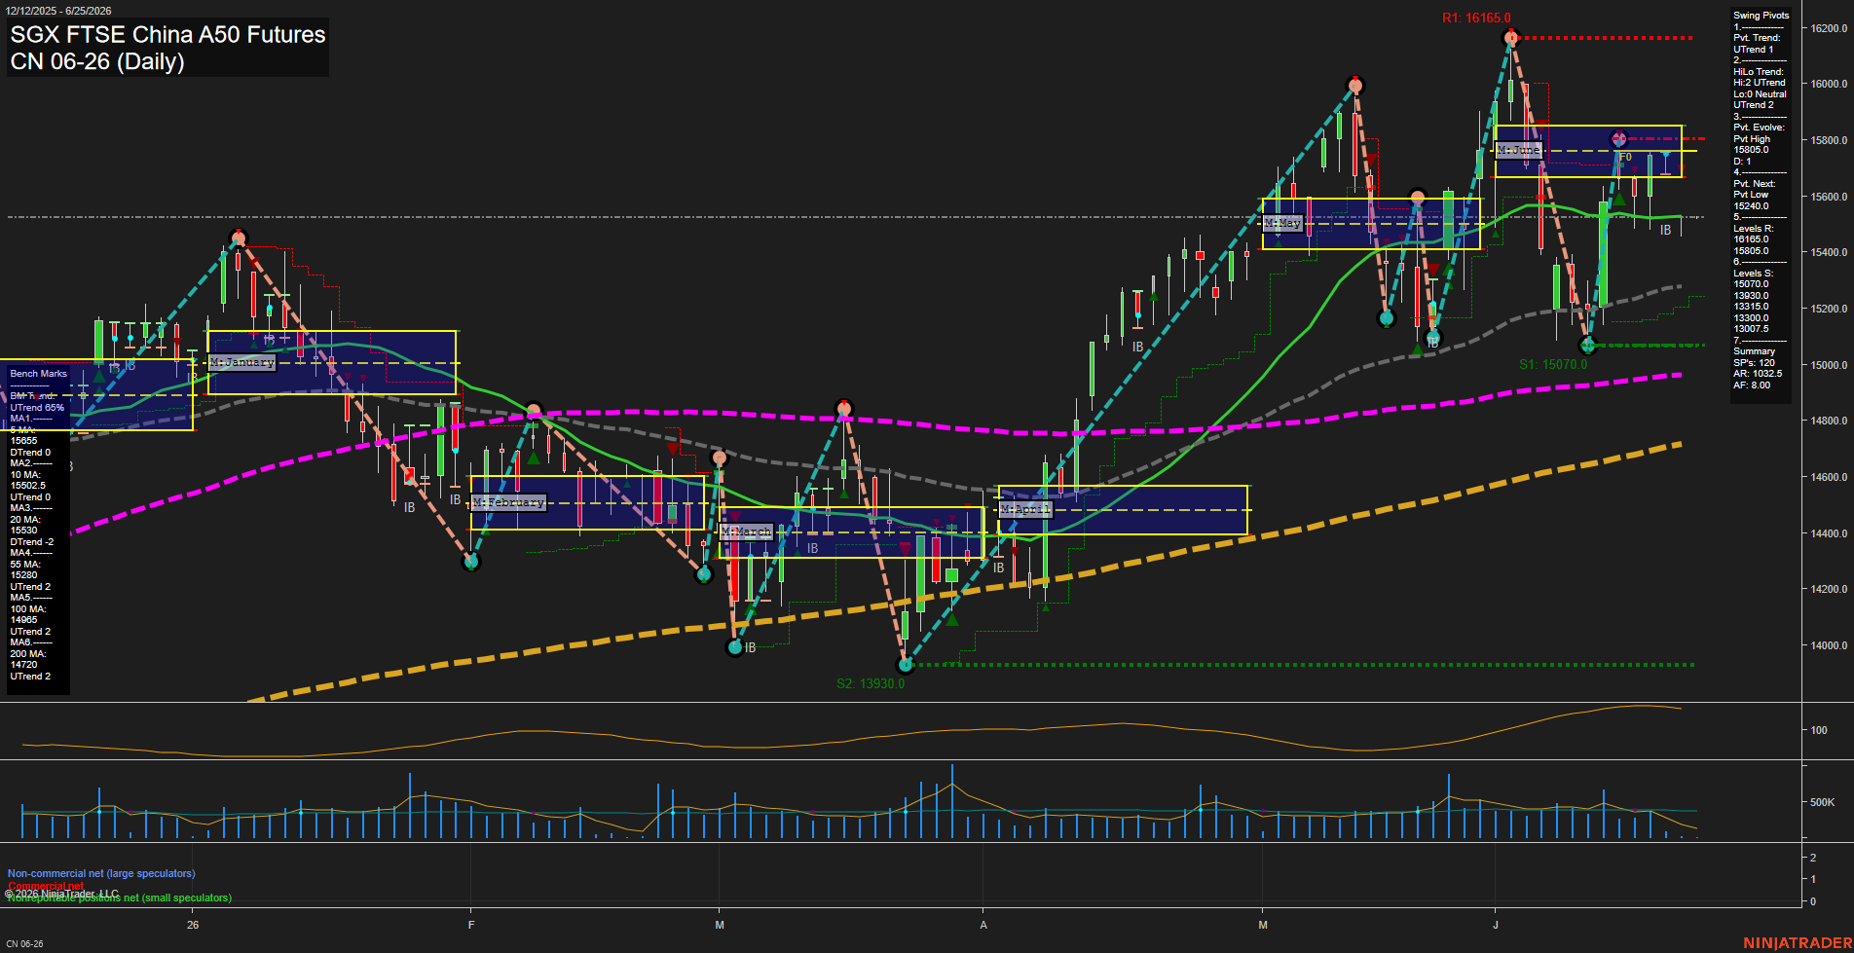
Task: Click the AR: 1032.5 summary value
Action: pos(1758,374)
